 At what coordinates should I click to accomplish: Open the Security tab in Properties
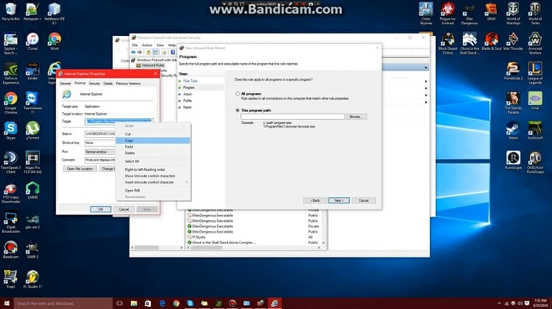[94, 84]
